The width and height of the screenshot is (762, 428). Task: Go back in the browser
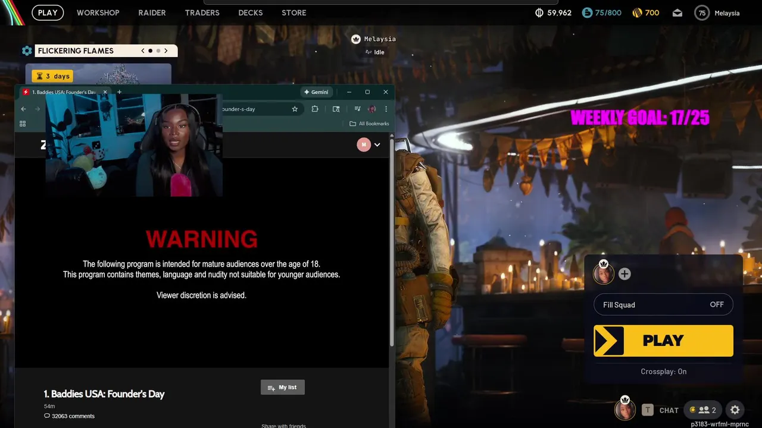(23, 109)
